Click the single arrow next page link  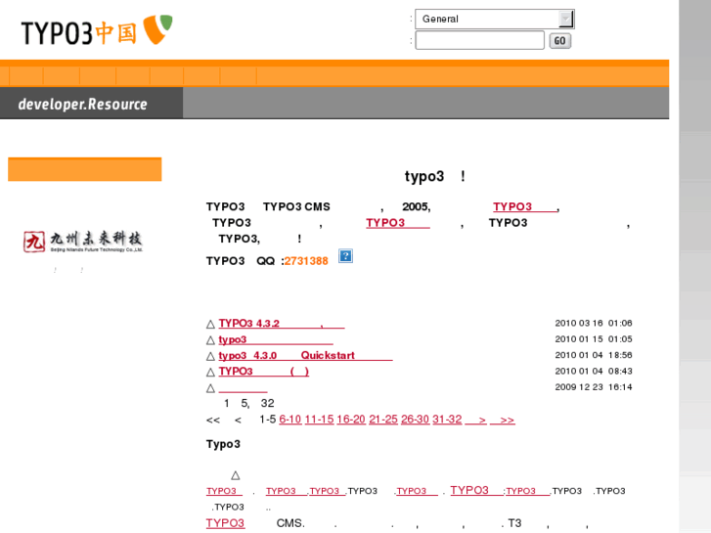pyautogui.click(x=476, y=420)
